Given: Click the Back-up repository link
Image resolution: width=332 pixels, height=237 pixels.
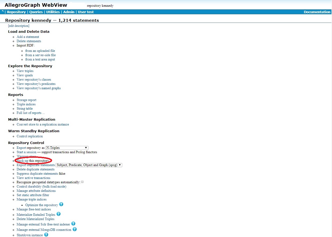Looking at the screenshot, I should point(23,161).
